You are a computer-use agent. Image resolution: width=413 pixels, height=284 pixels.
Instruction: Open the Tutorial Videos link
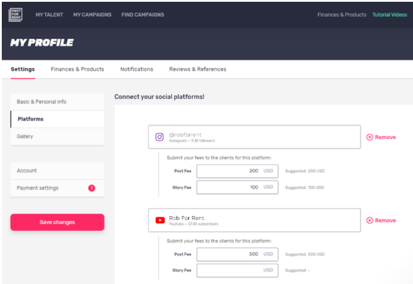click(x=390, y=15)
